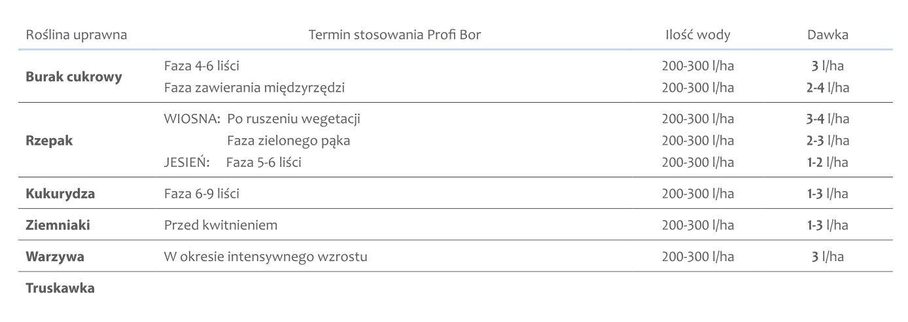Viewport: 908px width, 322px height.
Task: Select the 'Dawka' column header
Action: (x=828, y=35)
